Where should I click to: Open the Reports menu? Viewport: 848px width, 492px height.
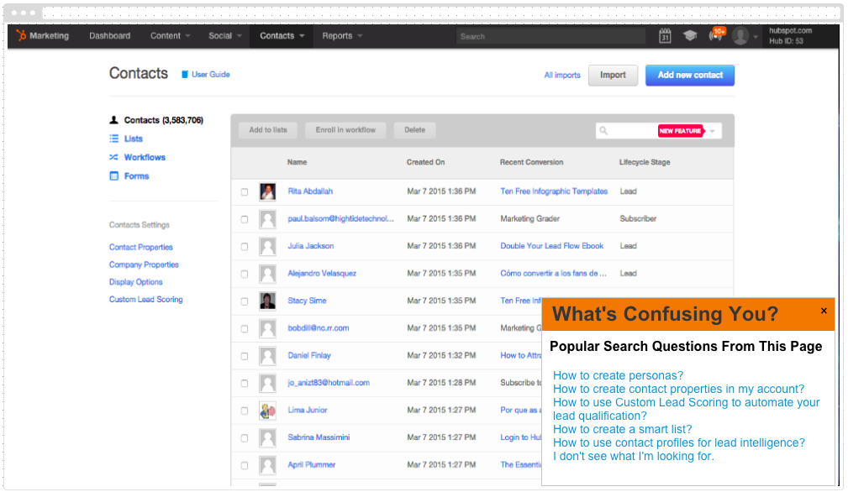(x=342, y=36)
